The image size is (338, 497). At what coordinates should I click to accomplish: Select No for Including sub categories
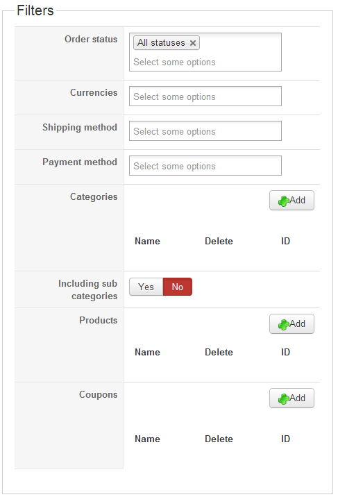click(x=178, y=287)
